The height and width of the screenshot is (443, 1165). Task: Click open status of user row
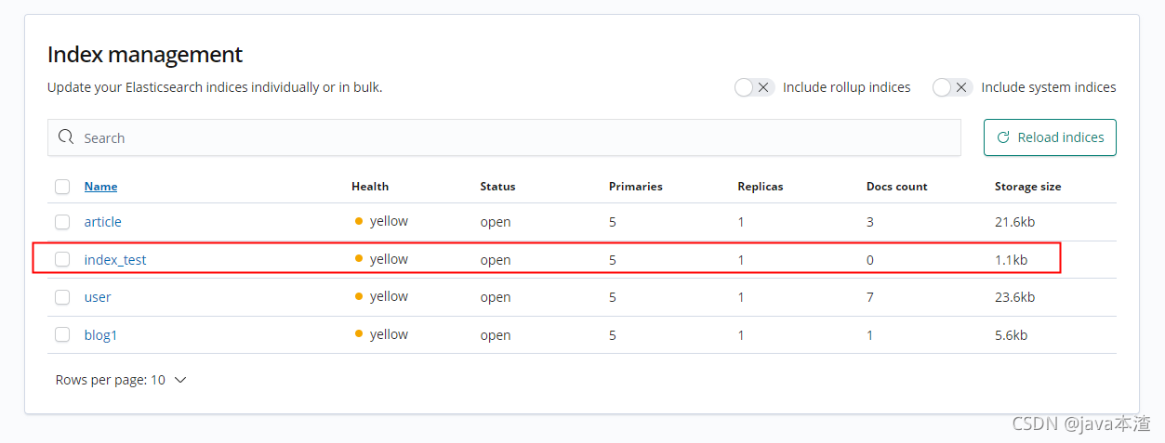tap(496, 297)
